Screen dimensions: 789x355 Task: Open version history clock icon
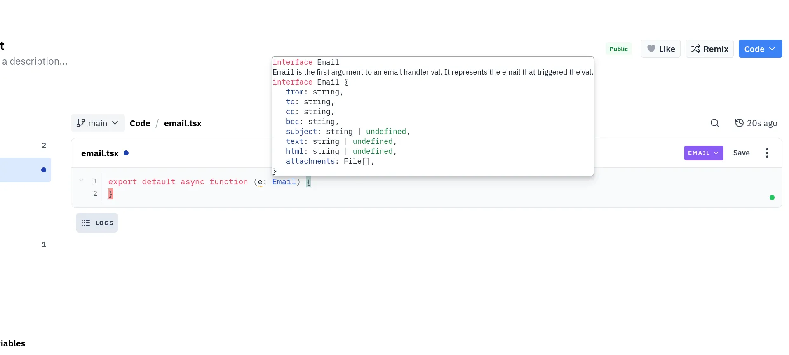(x=739, y=123)
